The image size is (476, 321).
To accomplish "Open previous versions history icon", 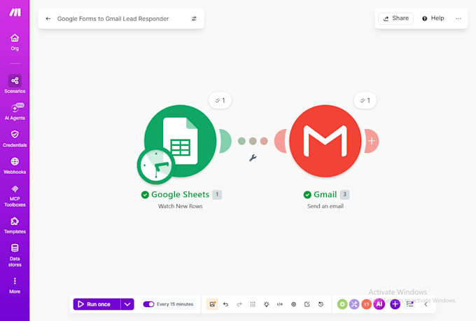I will coord(321,304).
